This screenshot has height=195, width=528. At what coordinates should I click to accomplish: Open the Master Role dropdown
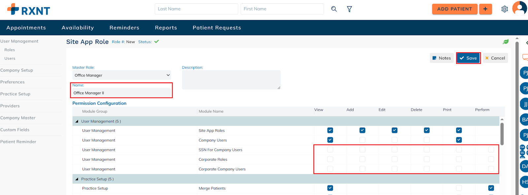coord(121,75)
